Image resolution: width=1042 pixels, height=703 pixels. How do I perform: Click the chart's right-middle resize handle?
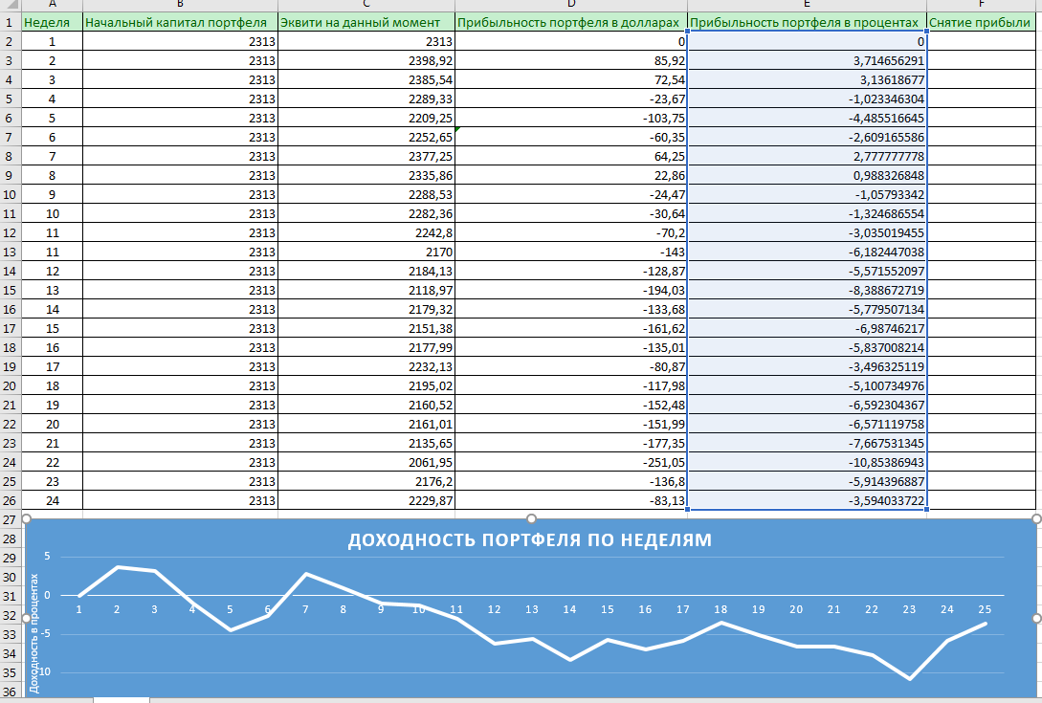[x=1036, y=618]
